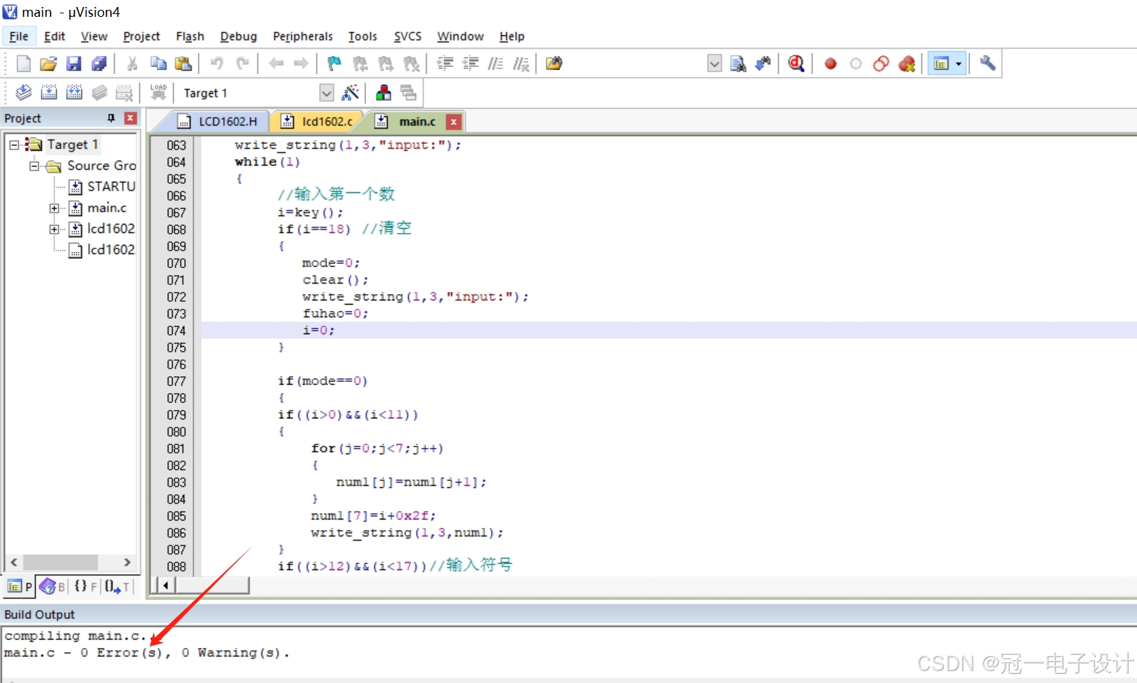This screenshot has width=1137, height=683.
Task: Unindent the selected lines
Action: click(x=470, y=64)
